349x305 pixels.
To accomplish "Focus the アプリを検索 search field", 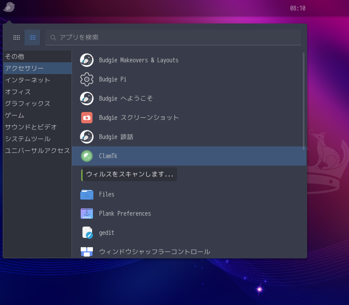I will coord(173,37).
